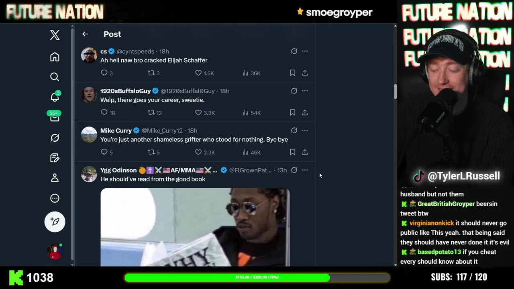Open the Lists icon in sidebar
Viewport: 514px width, 289px height.
coord(55,158)
